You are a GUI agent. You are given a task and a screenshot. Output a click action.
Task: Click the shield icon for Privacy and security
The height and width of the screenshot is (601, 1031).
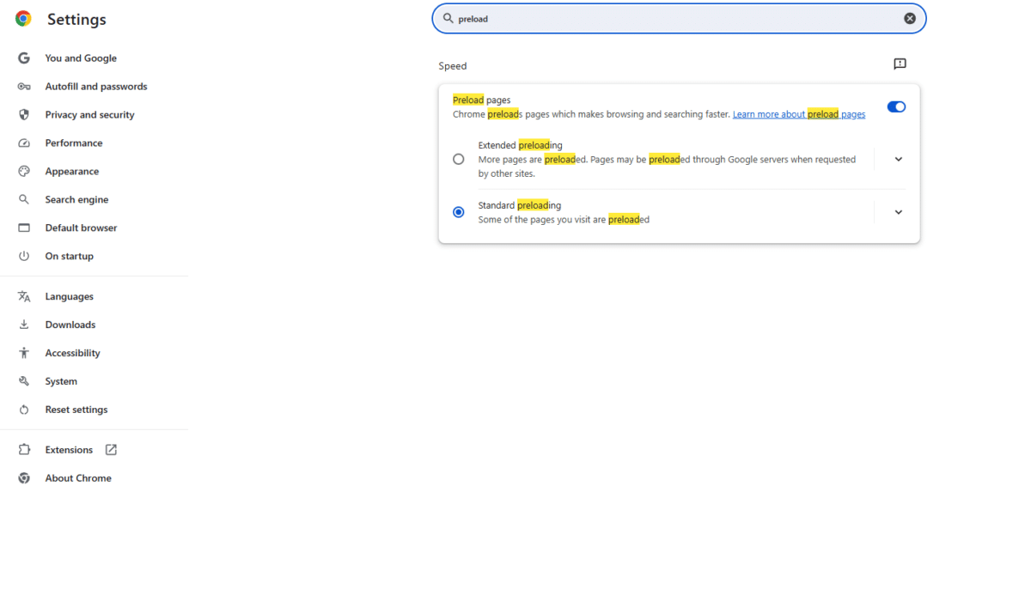point(24,115)
